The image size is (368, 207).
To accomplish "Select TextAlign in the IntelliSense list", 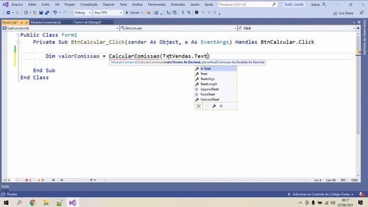I will coord(216,79).
